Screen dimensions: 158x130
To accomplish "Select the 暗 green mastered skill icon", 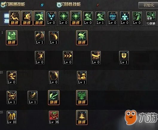I will tap(12, 38).
